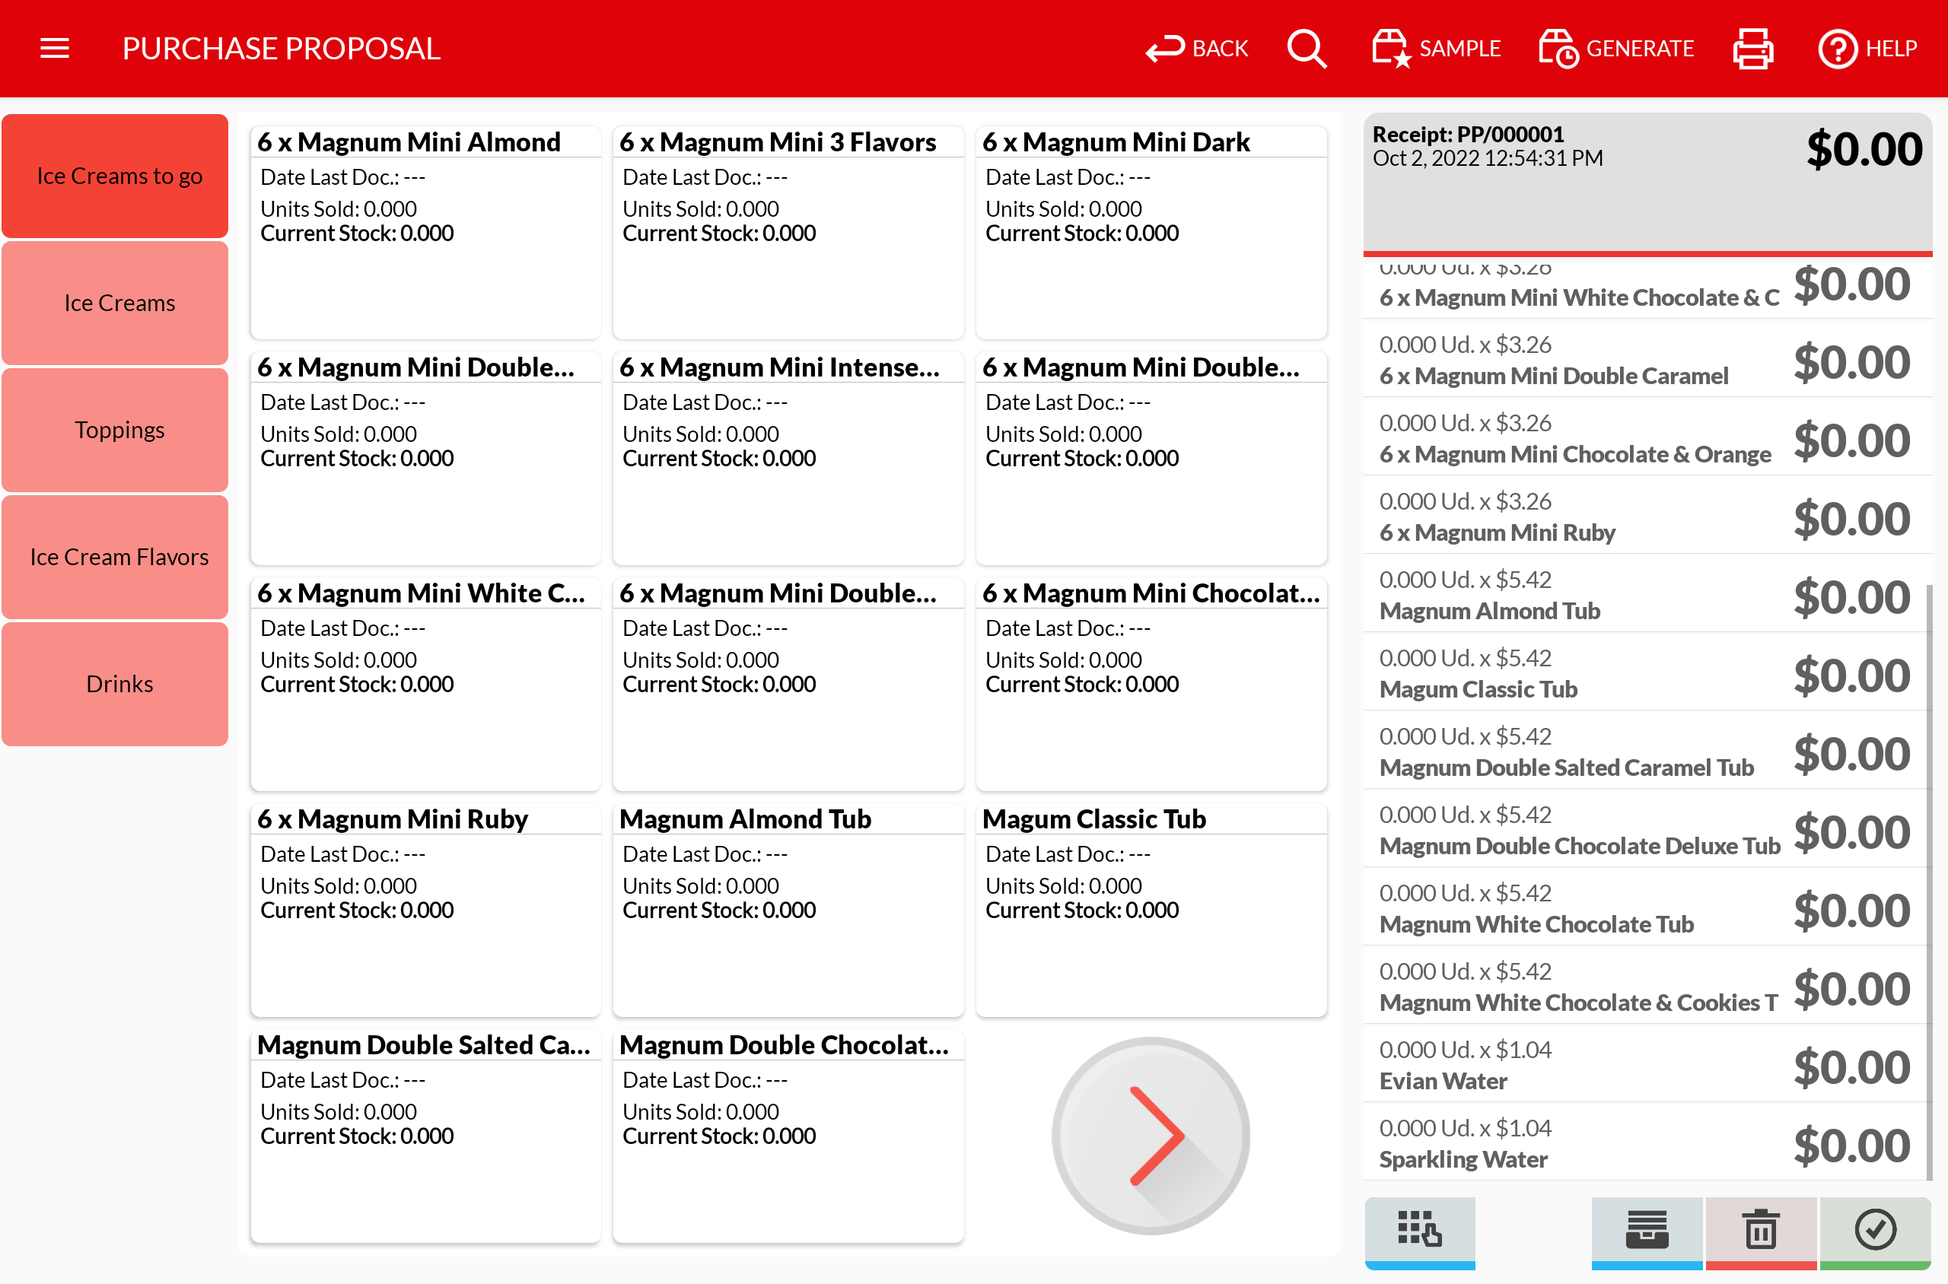Viewport: 1948px width, 1284px height.
Task: Confirm with the green checkmark icon
Action: coord(1874,1231)
